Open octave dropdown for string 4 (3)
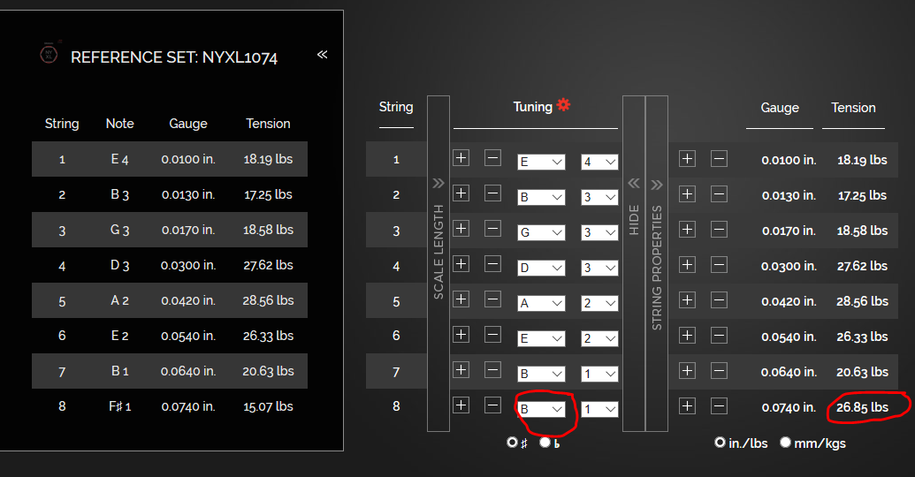Image resolution: width=915 pixels, height=477 pixels. [599, 268]
